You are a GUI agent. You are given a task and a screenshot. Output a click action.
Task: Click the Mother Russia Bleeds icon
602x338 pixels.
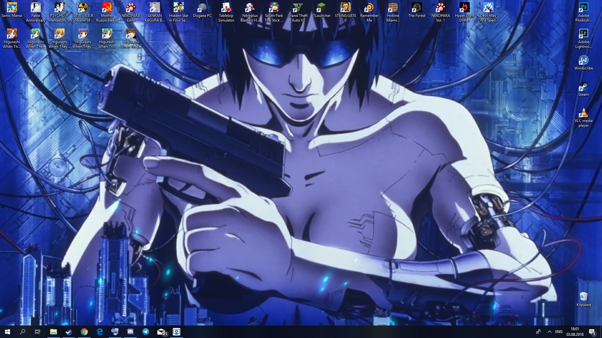107,13
